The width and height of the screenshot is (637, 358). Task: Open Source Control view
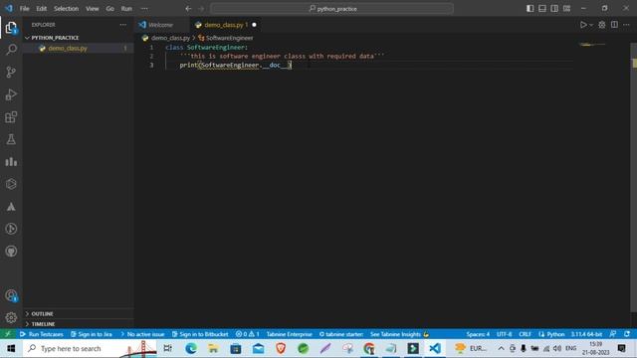pos(11,73)
